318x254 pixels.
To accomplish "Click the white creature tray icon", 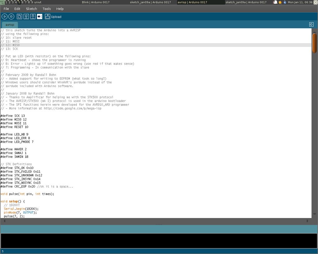I will pyautogui.click(x=275, y=2).
